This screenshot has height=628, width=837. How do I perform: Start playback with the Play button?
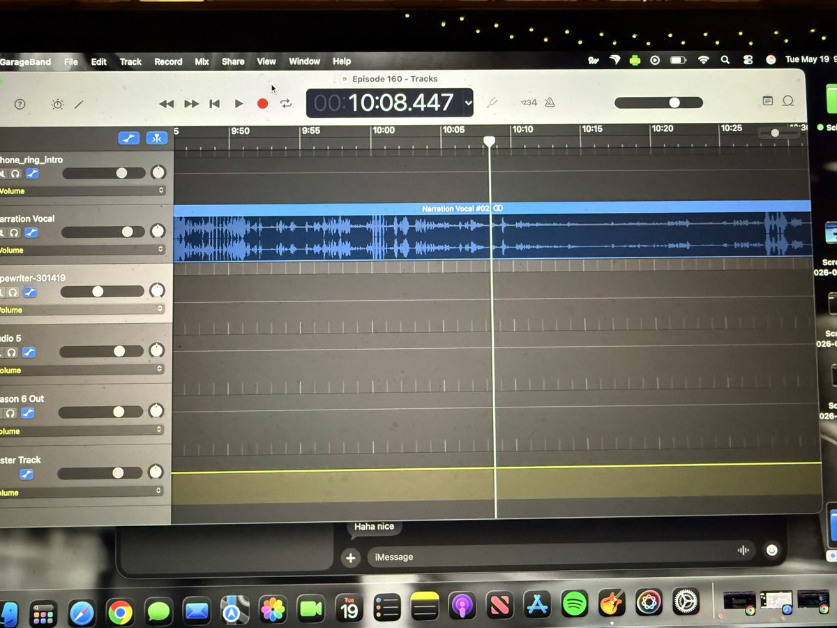239,104
